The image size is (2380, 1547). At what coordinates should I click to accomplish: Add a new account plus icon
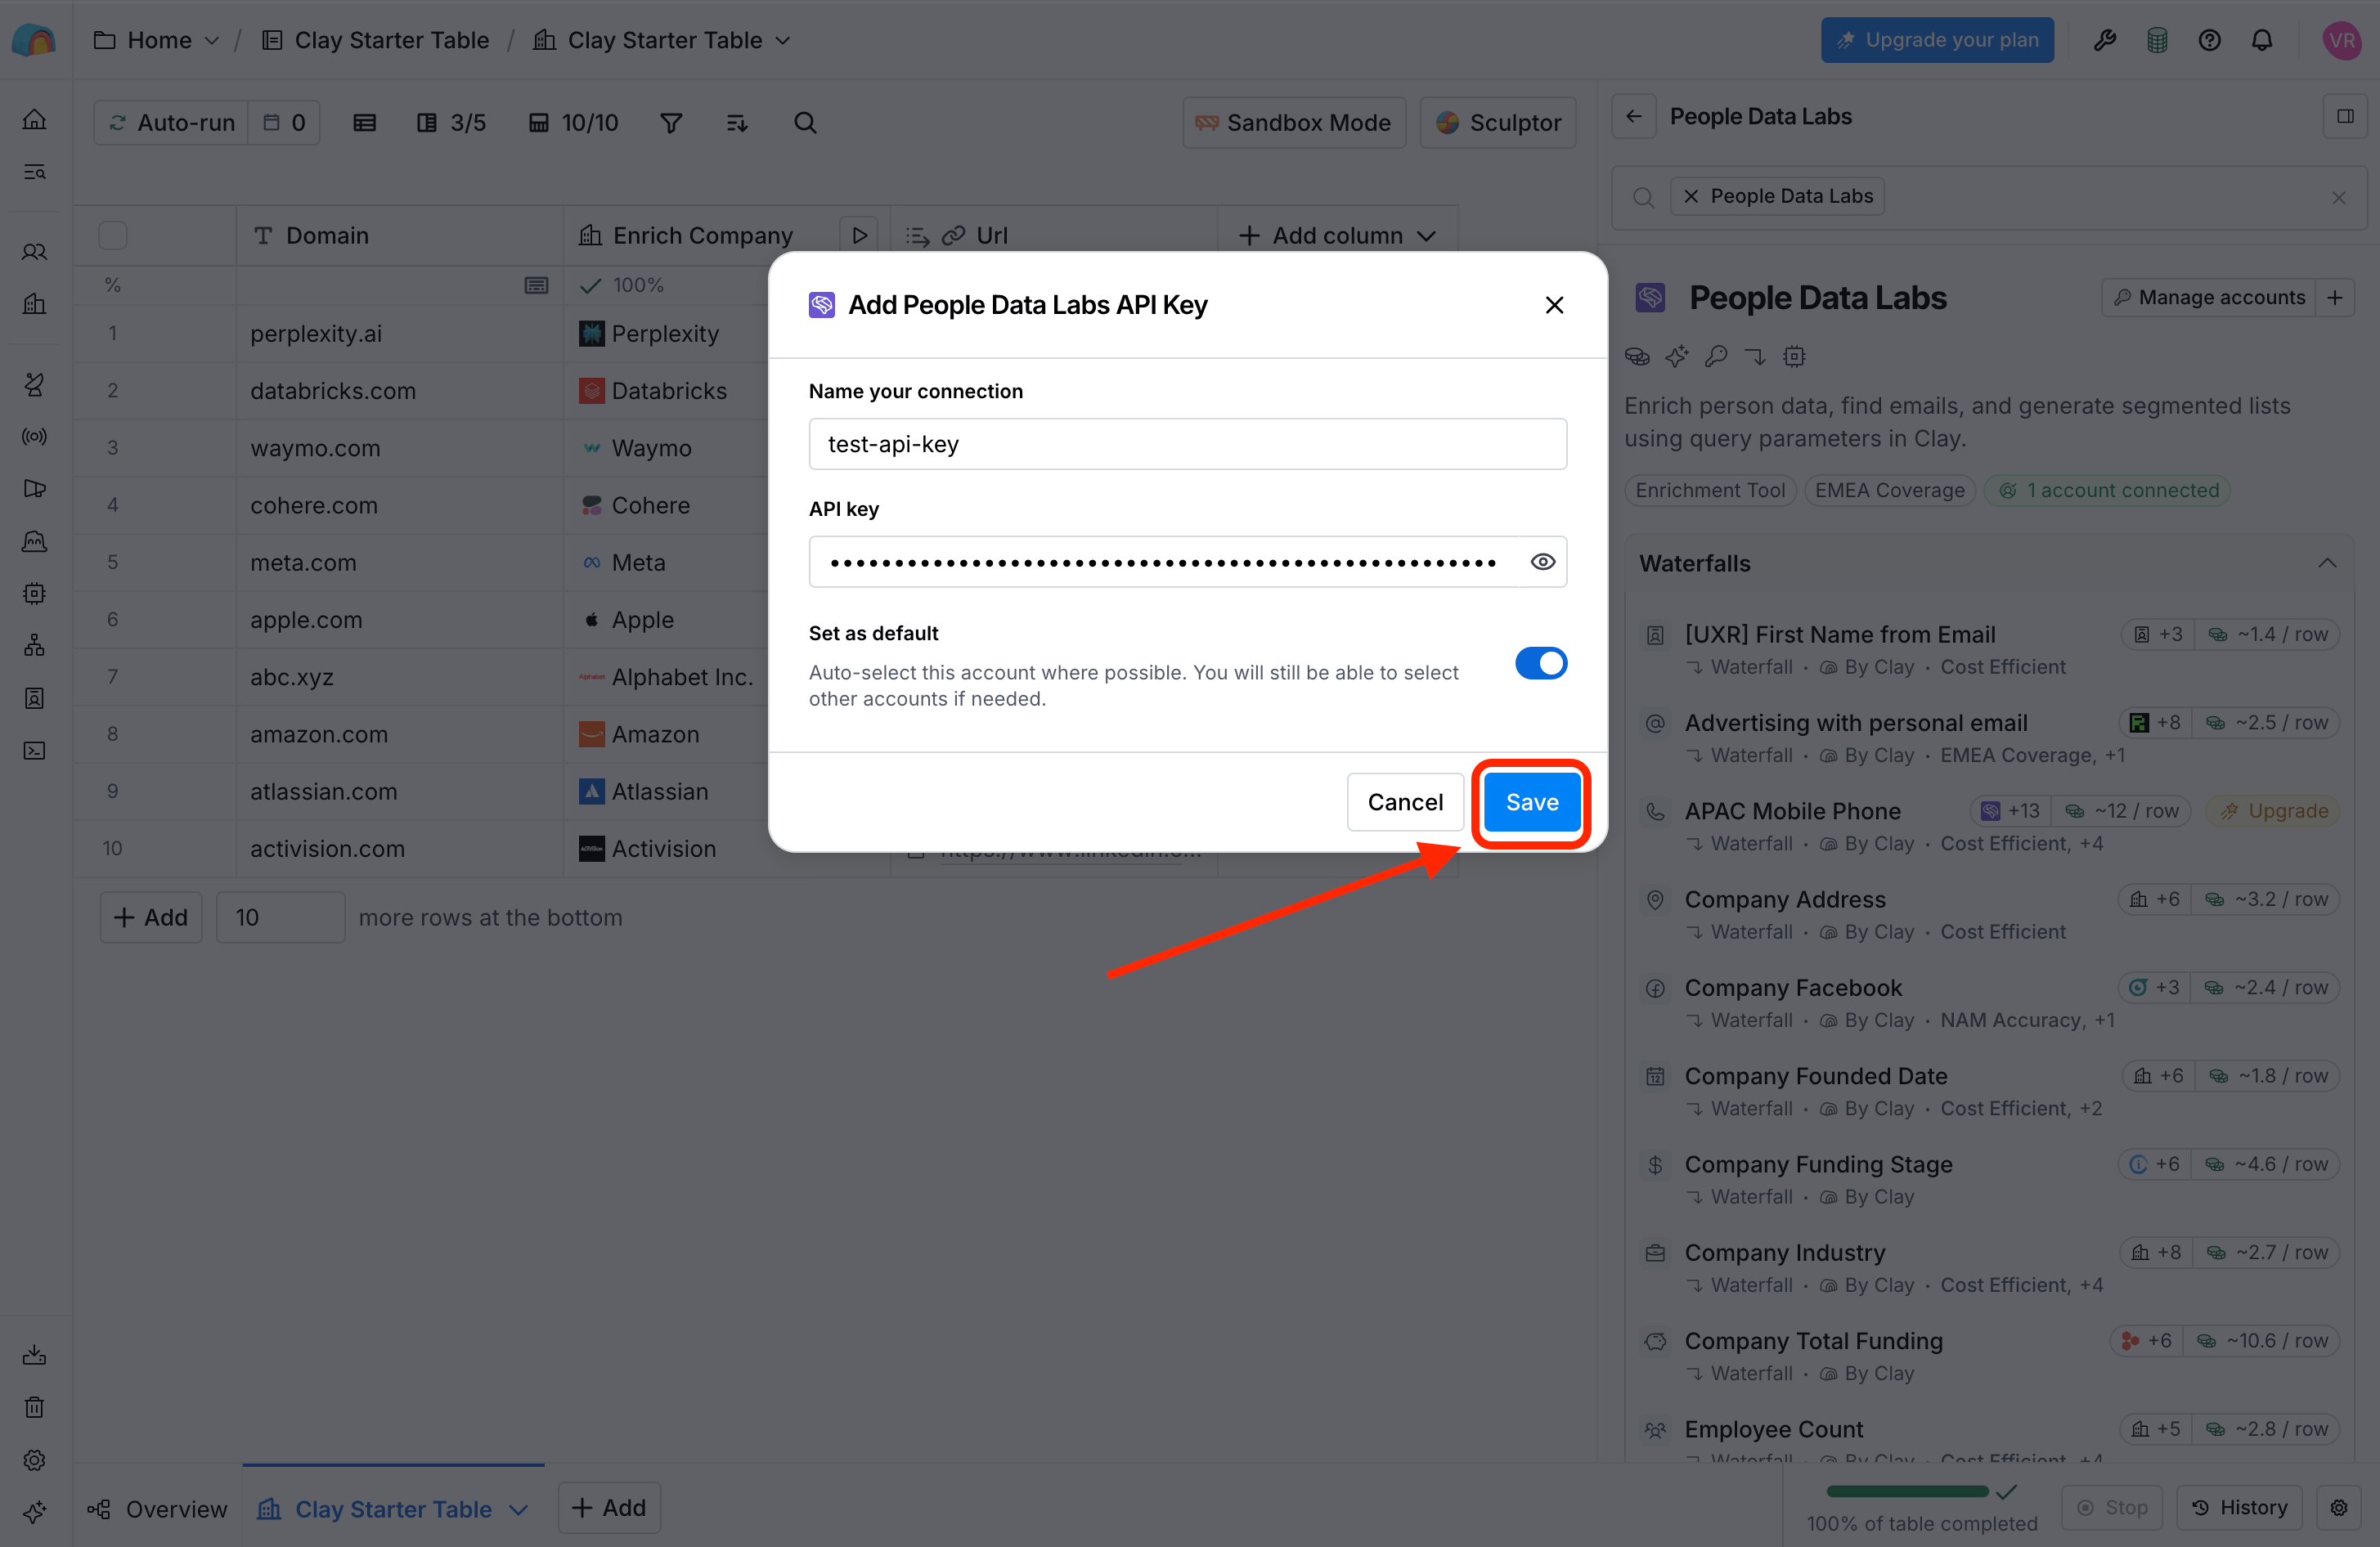[x=2335, y=298]
